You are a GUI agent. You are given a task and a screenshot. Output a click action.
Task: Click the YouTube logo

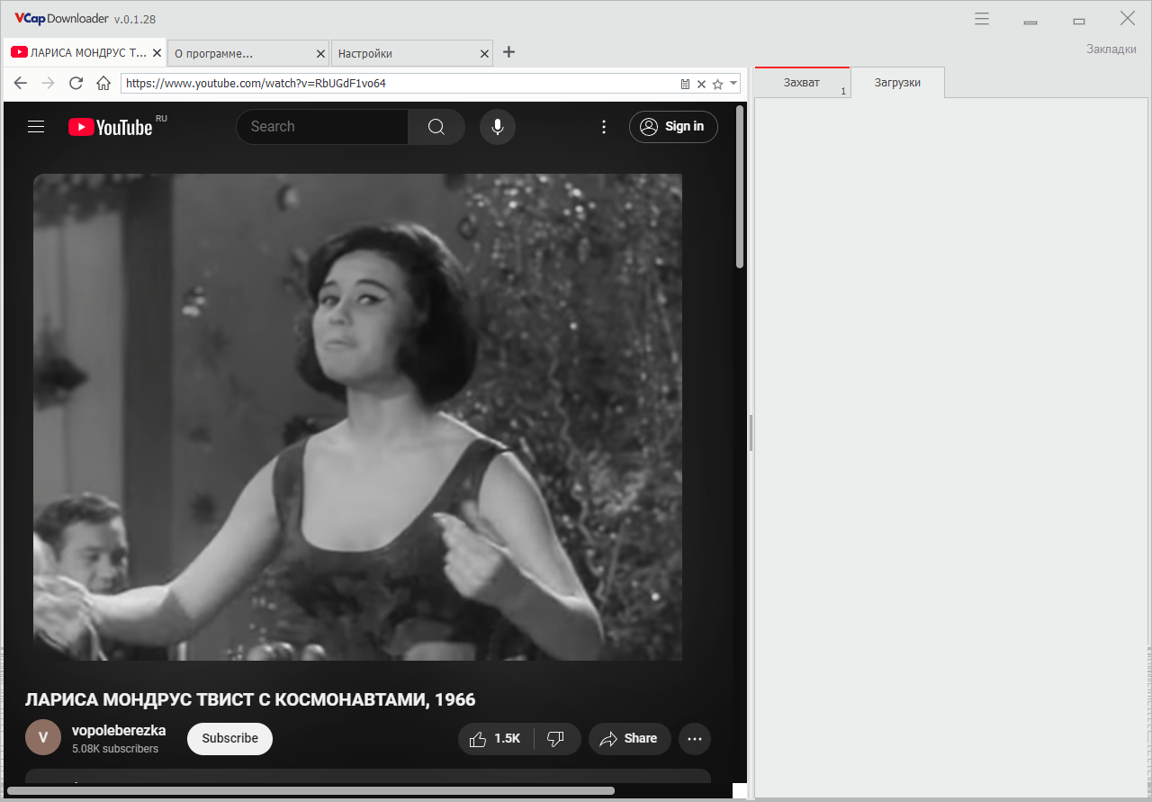[x=111, y=127]
